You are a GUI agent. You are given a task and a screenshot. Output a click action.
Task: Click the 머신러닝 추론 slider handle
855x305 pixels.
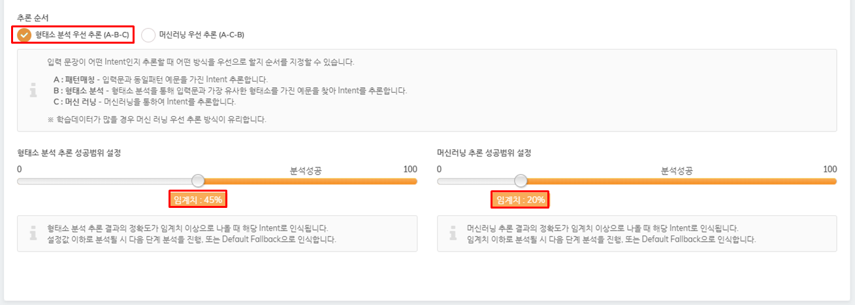click(x=520, y=181)
